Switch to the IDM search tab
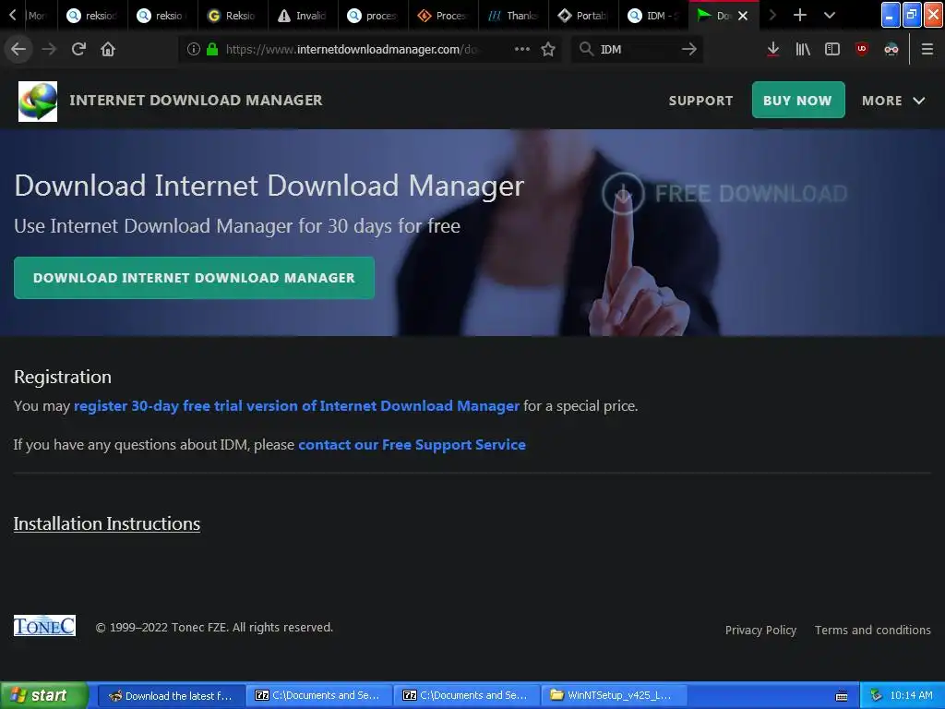 (653, 16)
